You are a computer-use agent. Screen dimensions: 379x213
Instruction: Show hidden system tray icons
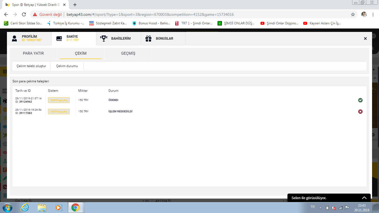click(x=320, y=207)
